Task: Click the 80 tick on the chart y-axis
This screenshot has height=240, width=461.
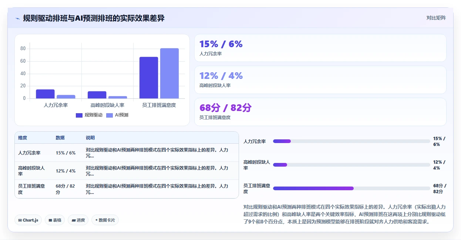Action: (23, 49)
